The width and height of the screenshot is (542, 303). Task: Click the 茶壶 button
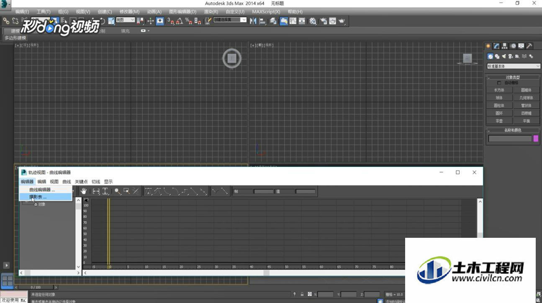click(499, 121)
